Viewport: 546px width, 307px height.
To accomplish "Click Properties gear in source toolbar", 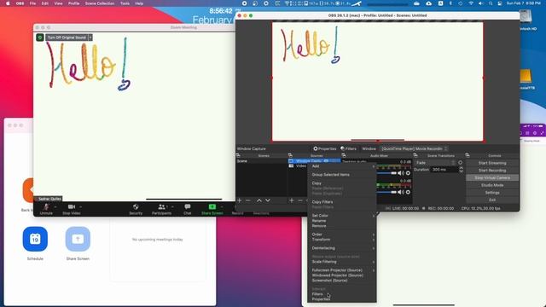I will (324, 148).
